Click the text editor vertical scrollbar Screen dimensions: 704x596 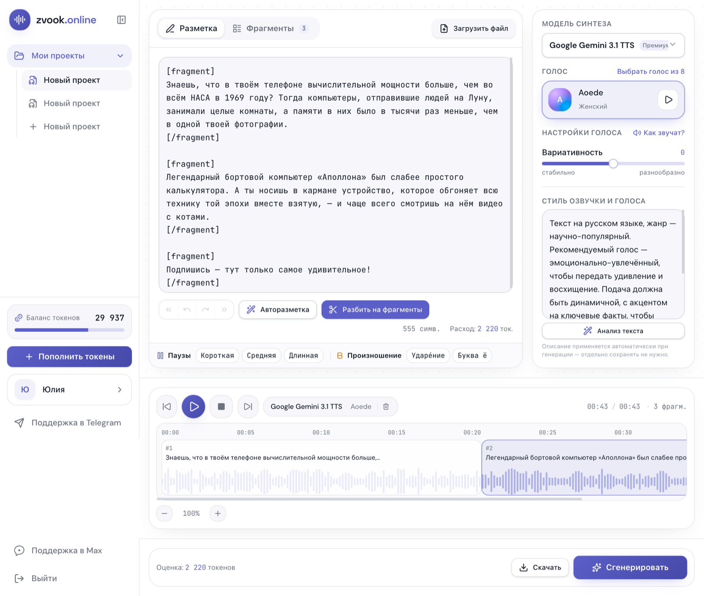coord(511,173)
